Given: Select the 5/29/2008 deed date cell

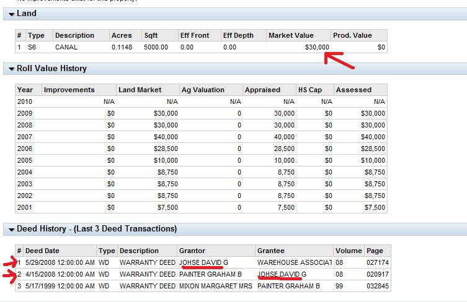Looking at the screenshot, I should (60, 262).
